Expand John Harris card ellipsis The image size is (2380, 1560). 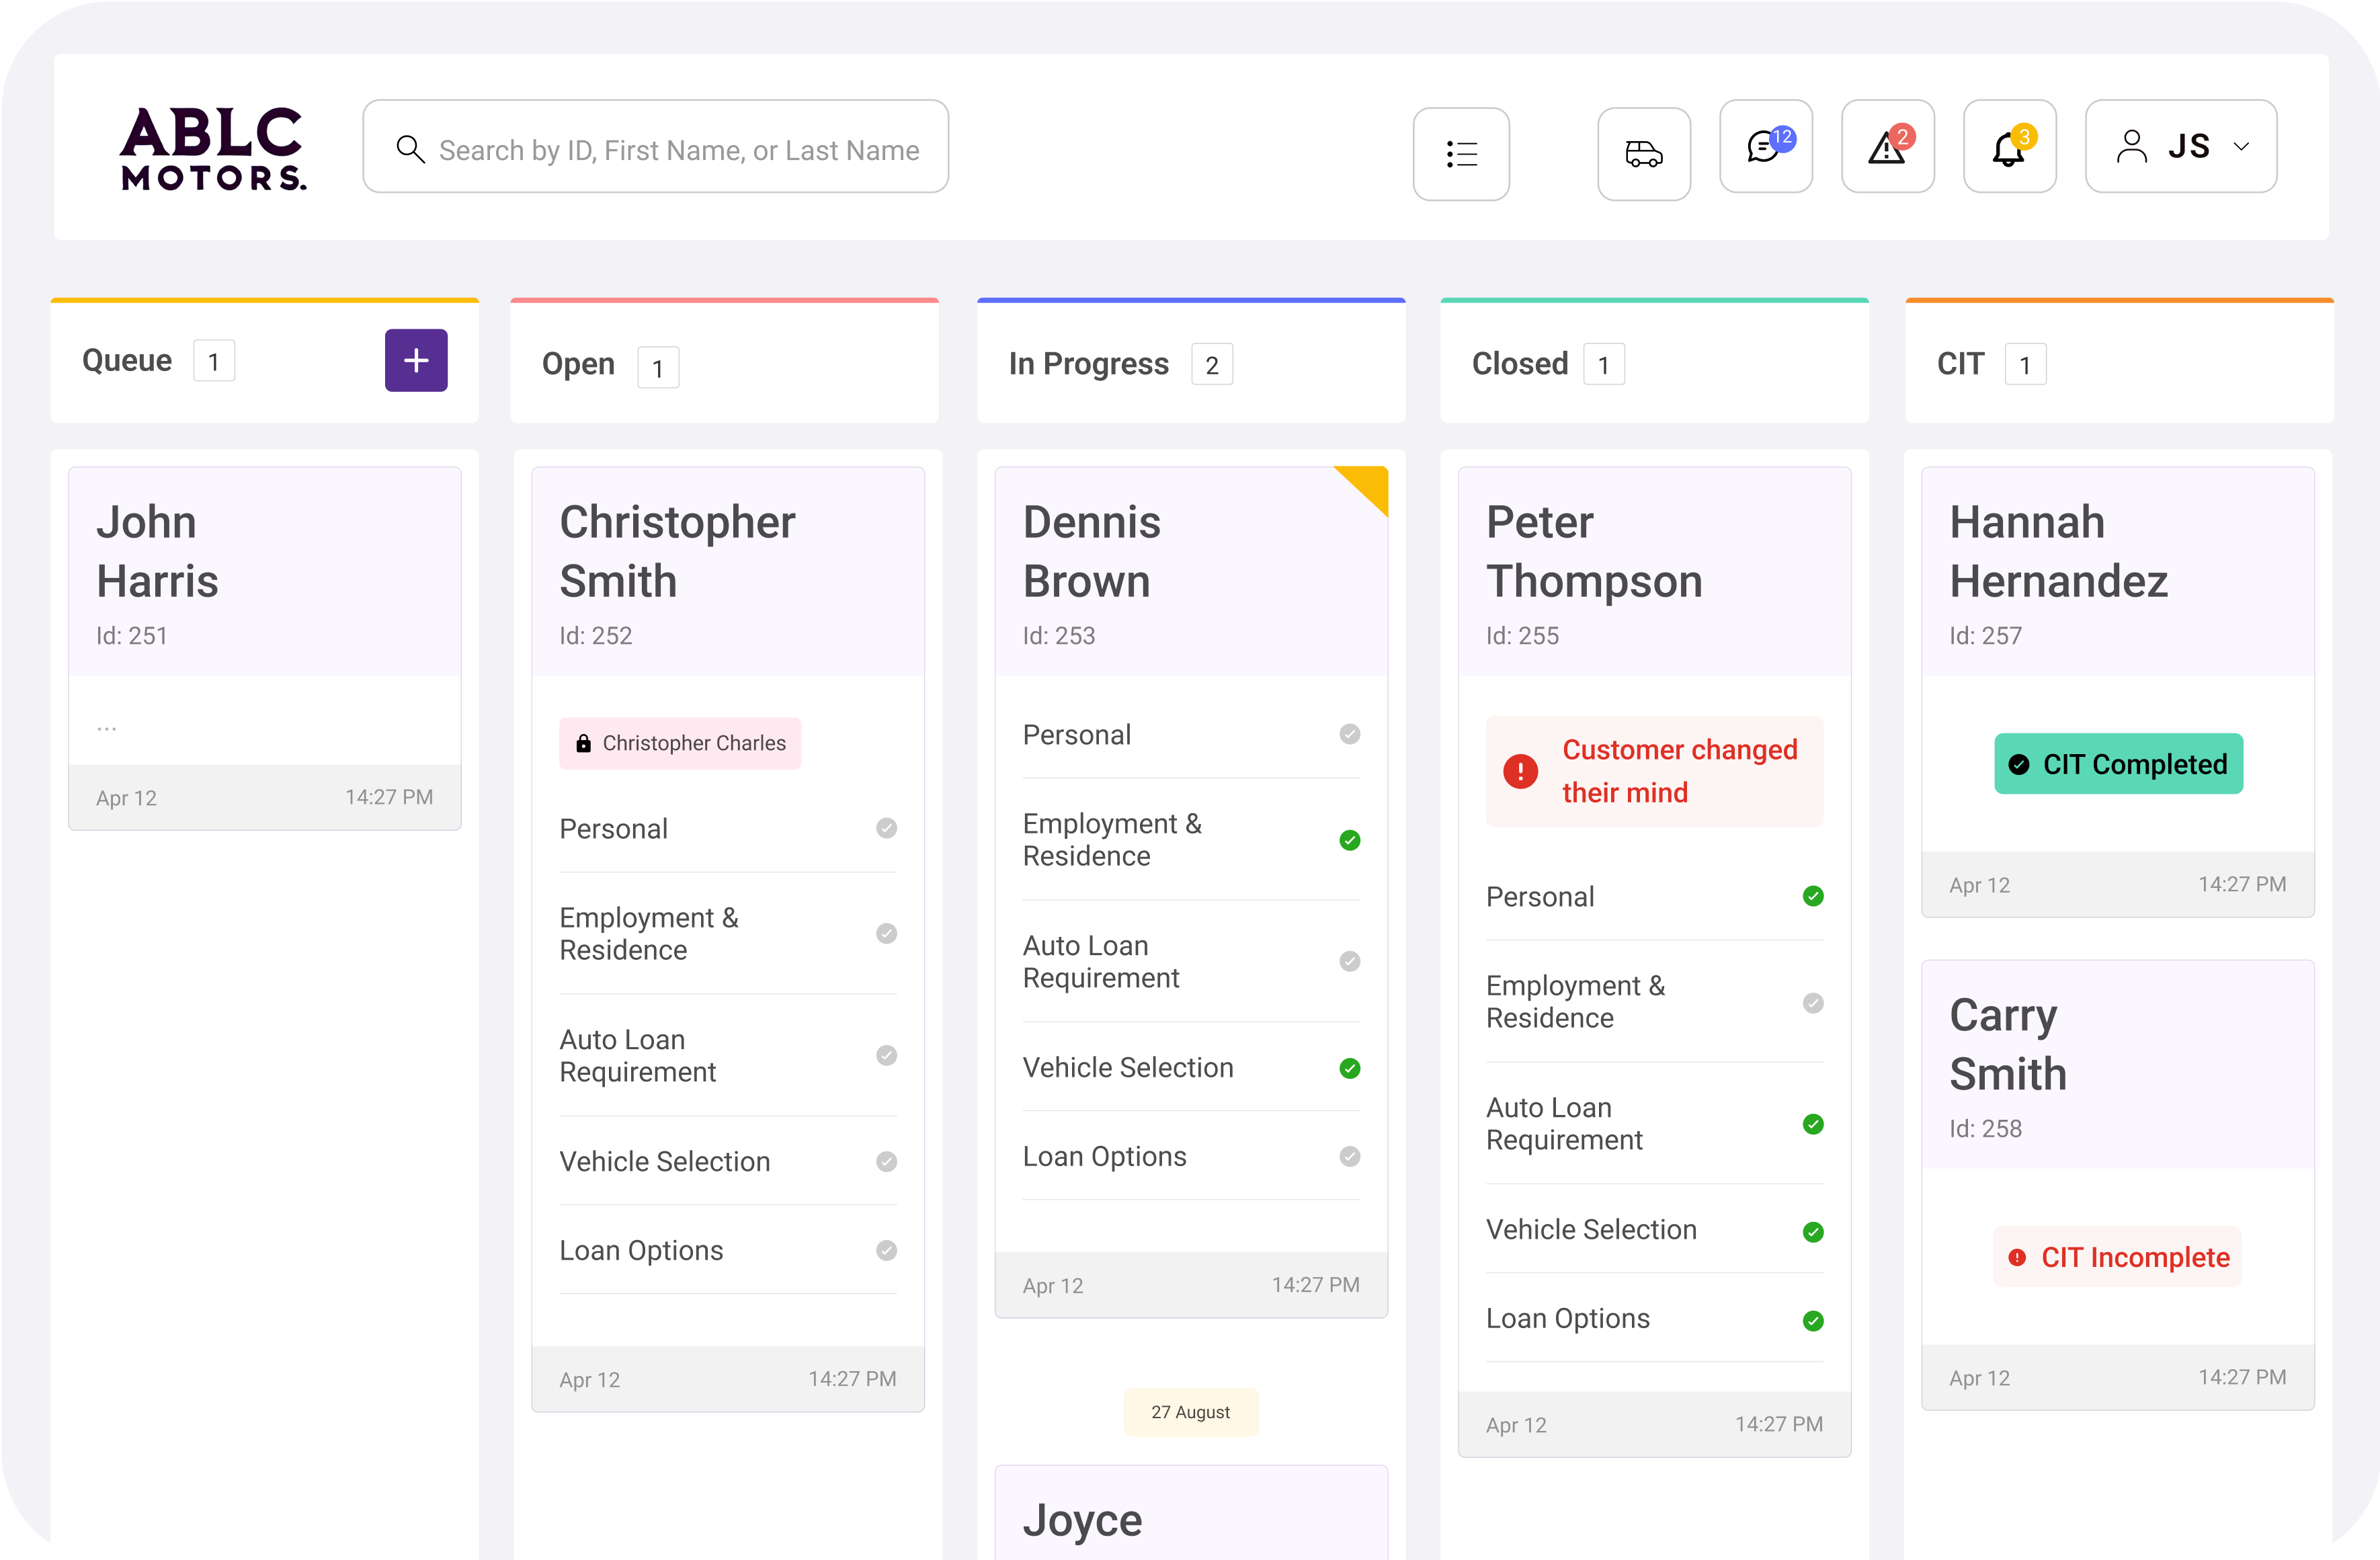(107, 728)
